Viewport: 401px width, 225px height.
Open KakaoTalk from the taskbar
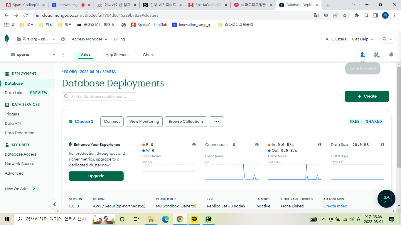coord(194,219)
